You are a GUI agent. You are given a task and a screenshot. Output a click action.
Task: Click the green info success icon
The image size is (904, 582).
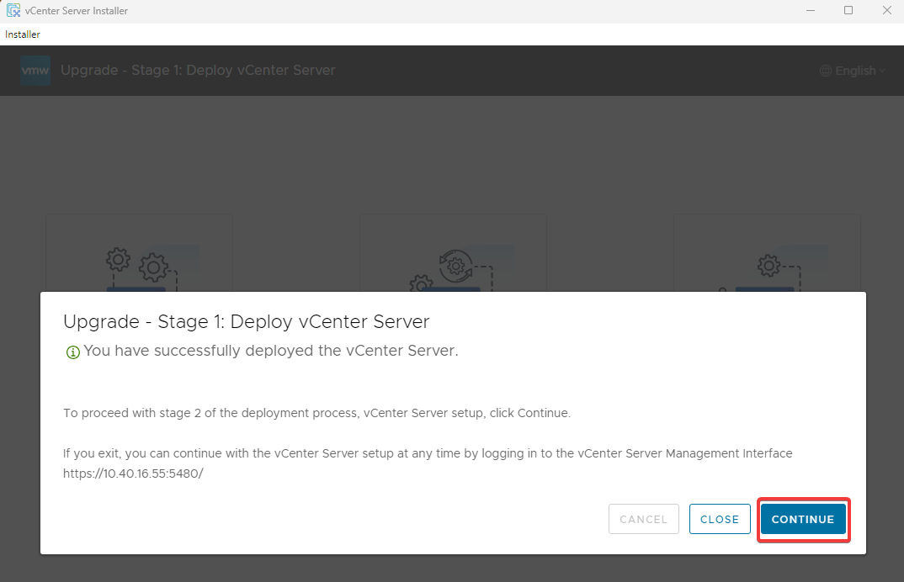click(x=72, y=352)
